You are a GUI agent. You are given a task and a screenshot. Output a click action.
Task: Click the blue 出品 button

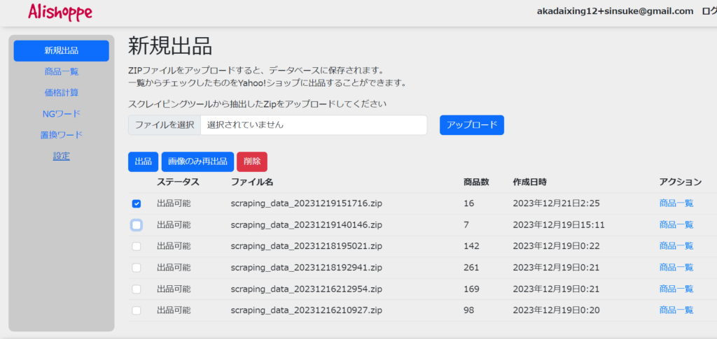point(143,161)
